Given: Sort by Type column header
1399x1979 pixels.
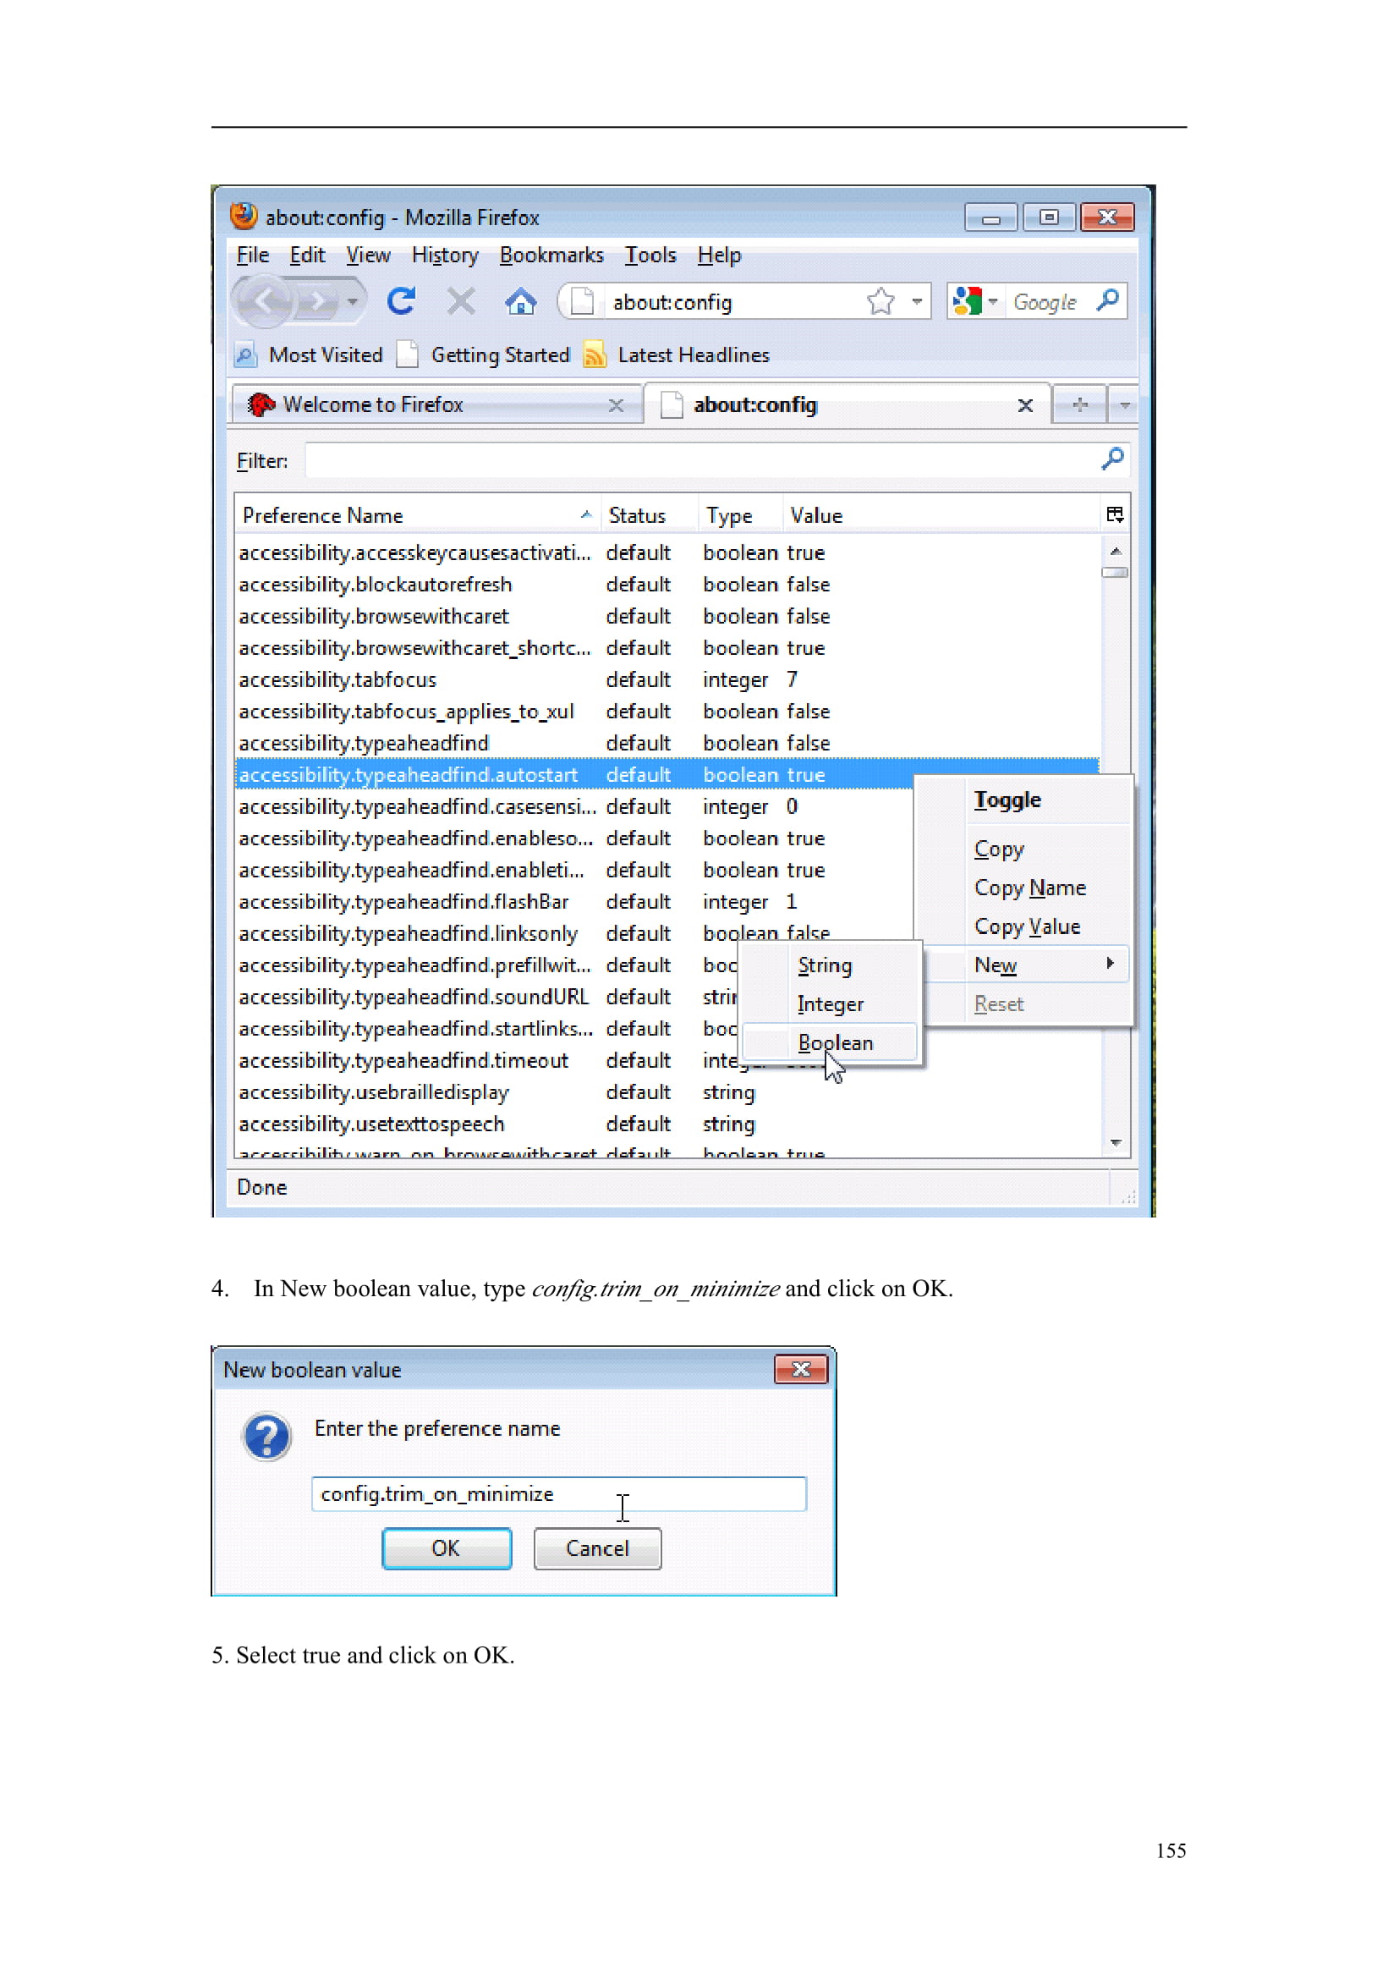Looking at the screenshot, I should 741,515.
